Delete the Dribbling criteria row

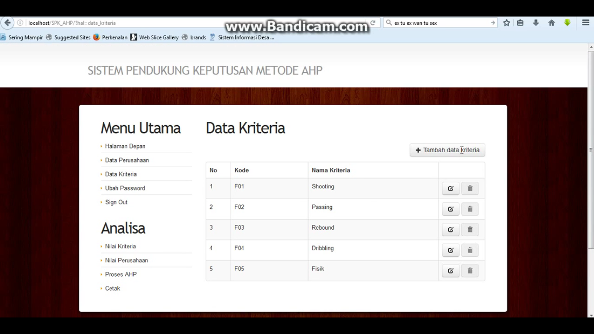[x=470, y=250]
